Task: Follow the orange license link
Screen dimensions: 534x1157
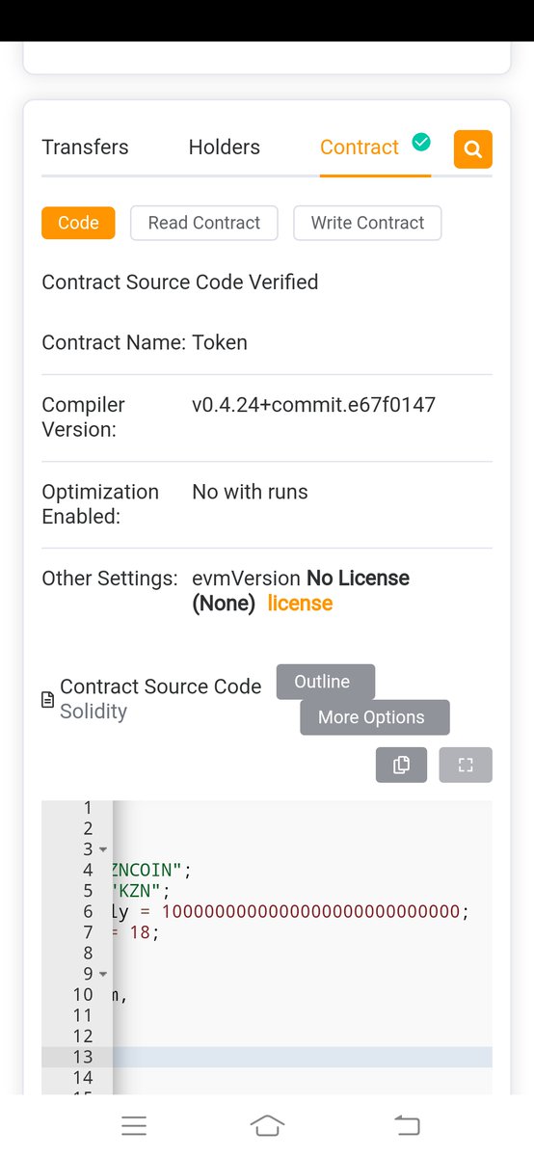Action: pyautogui.click(x=300, y=604)
